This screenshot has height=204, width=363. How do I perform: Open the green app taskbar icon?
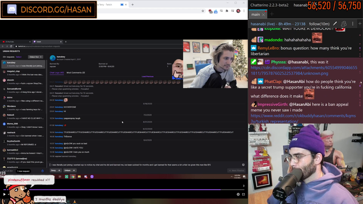[66, 177]
